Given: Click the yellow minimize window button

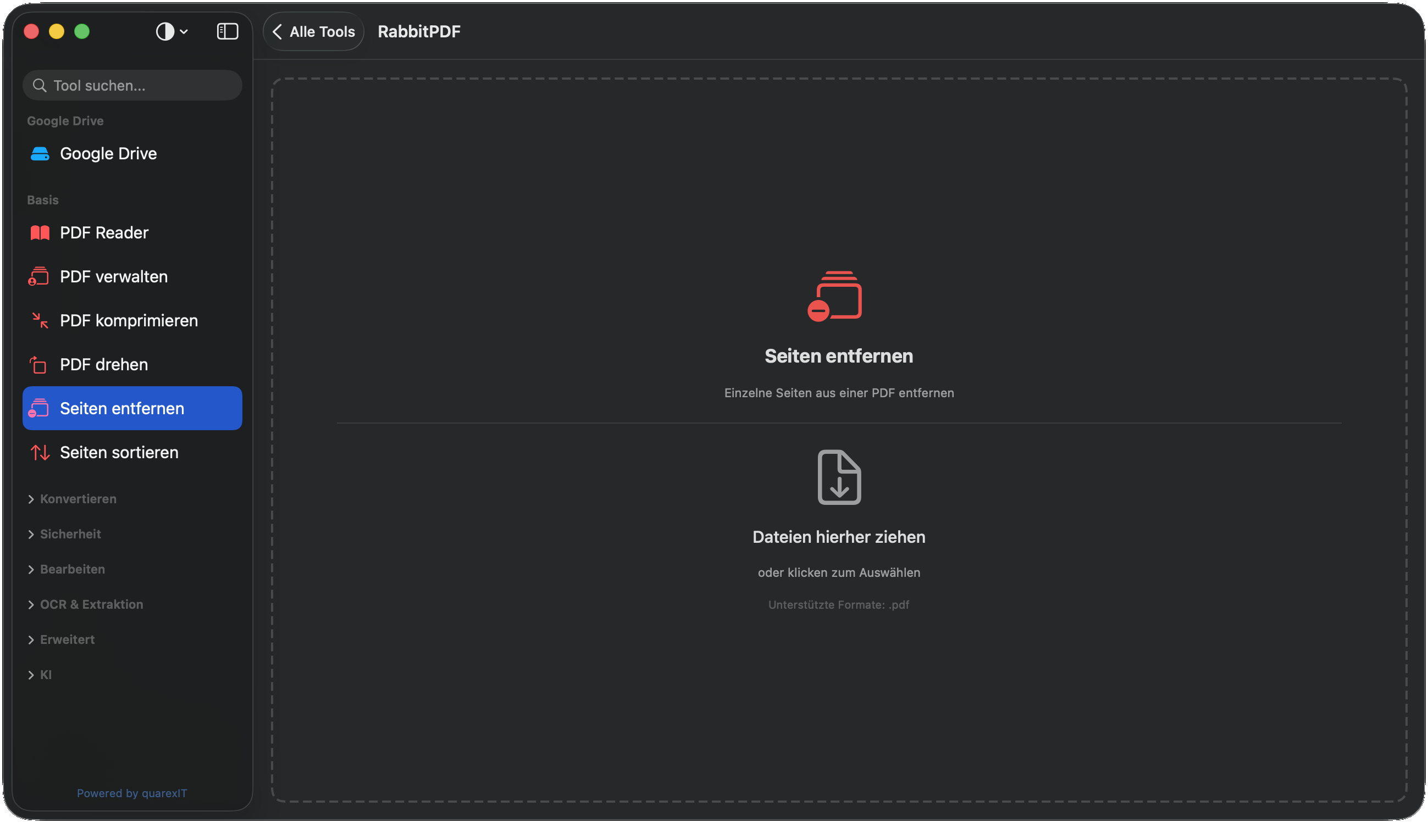Looking at the screenshot, I should pyautogui.click(x=57, y=32).
